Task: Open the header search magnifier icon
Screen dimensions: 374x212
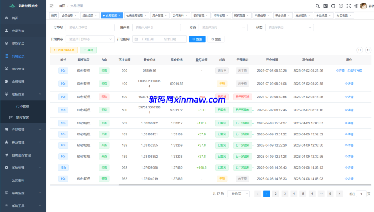Action: (x=317, y=6)
